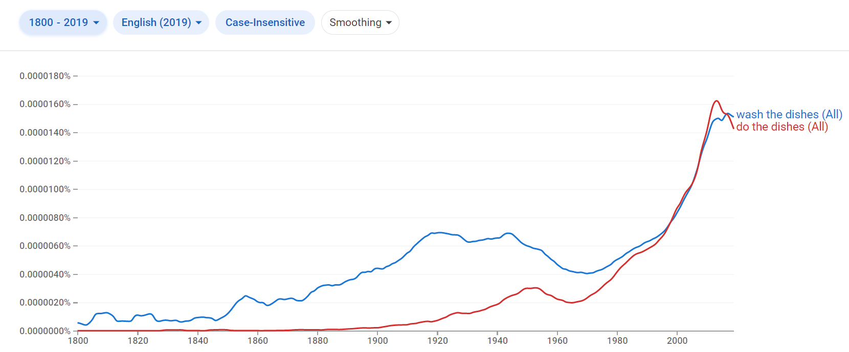Image resolution: width=849 pixels, height=352 pixels.
Task: Select the do the dishes (All) legend entry
Action: pyautogui.click(x=782, y=127)
